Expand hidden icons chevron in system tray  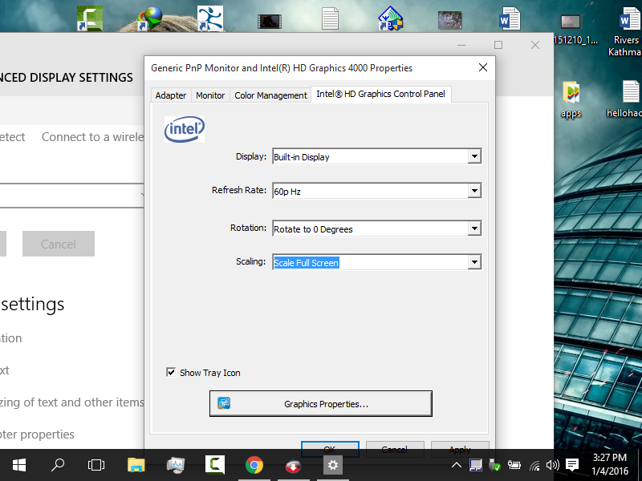click(x=456, y=463)
